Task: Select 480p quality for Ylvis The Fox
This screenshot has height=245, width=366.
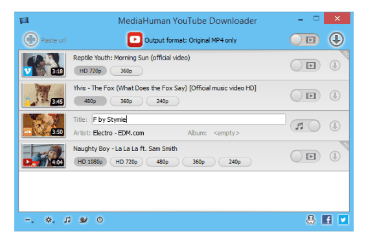Action: [x=90, y=101]
